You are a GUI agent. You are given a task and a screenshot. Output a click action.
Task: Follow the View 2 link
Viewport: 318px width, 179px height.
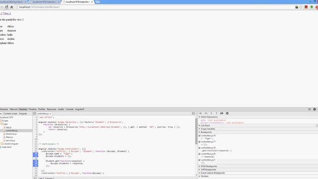click(7, 13)
